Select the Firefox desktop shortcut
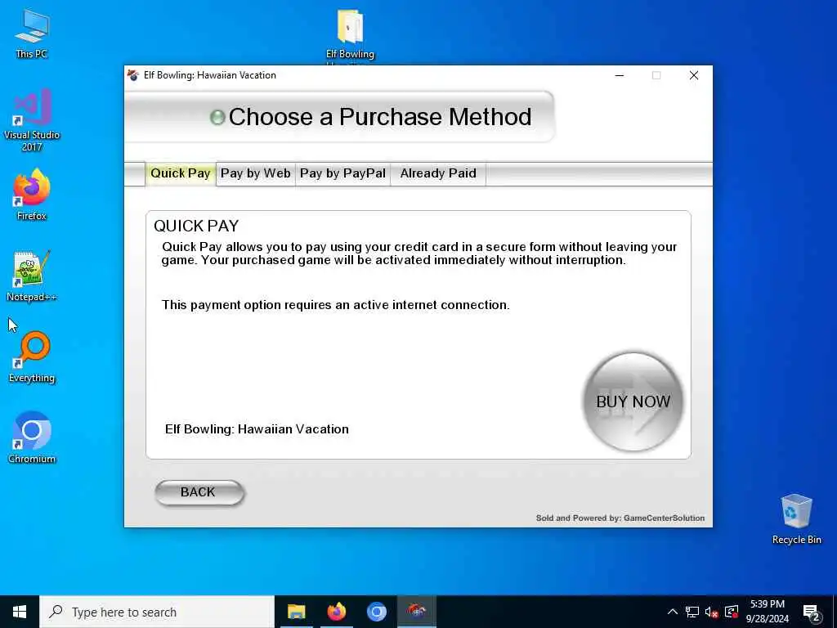The height and width of the screenshot is (628, 837). (x=32, y=195)
